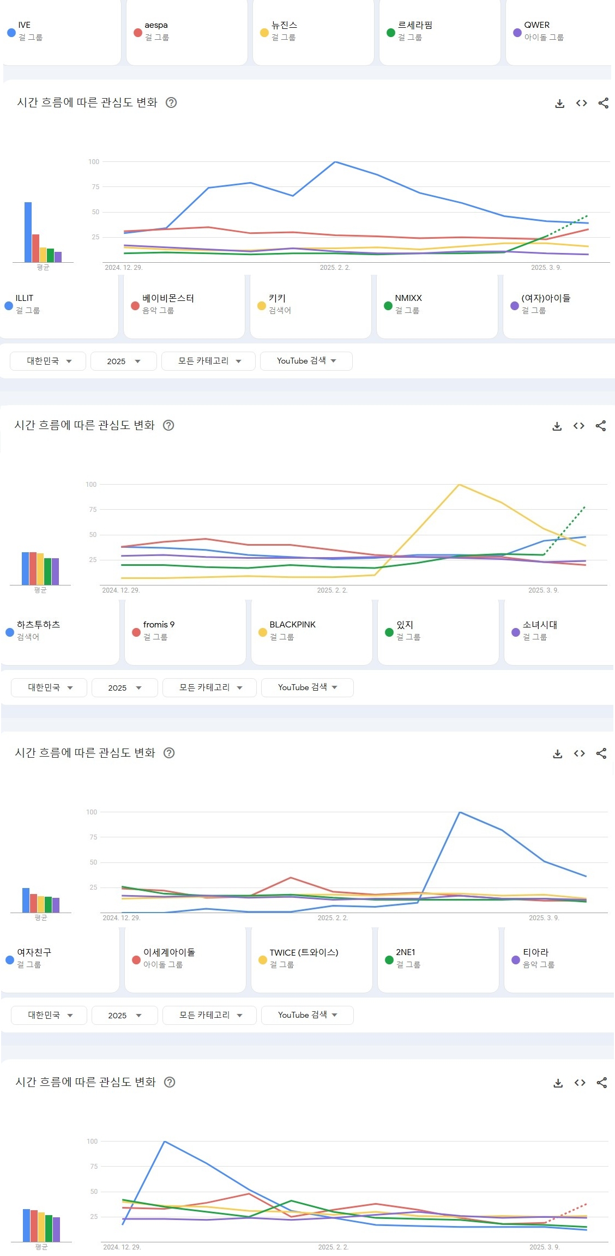Share the ILLIT and NMIXX comparison chart
This screenshot has width=615, height=1256.
[600, 426]
